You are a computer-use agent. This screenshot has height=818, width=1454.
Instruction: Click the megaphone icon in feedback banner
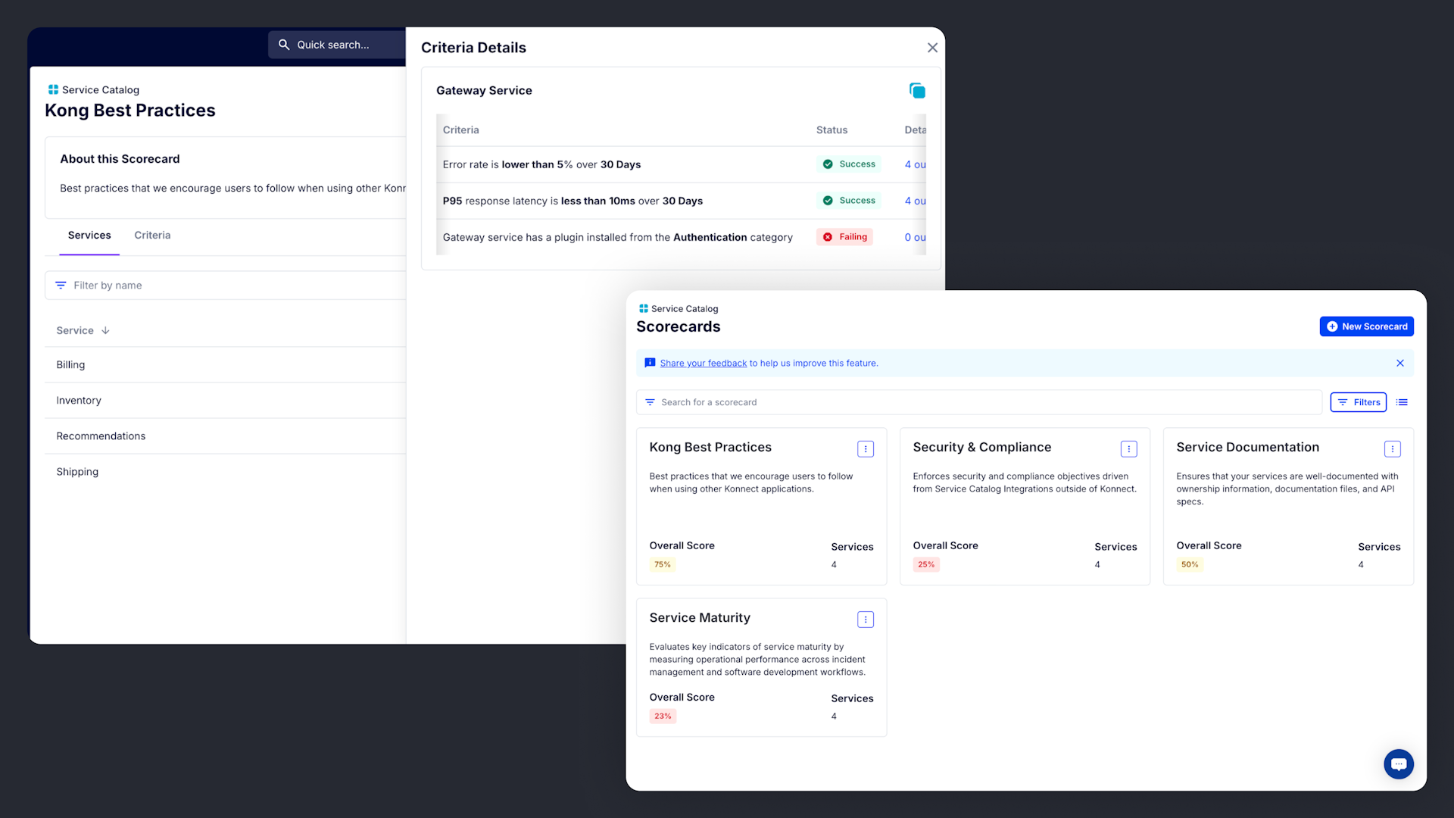651,363
